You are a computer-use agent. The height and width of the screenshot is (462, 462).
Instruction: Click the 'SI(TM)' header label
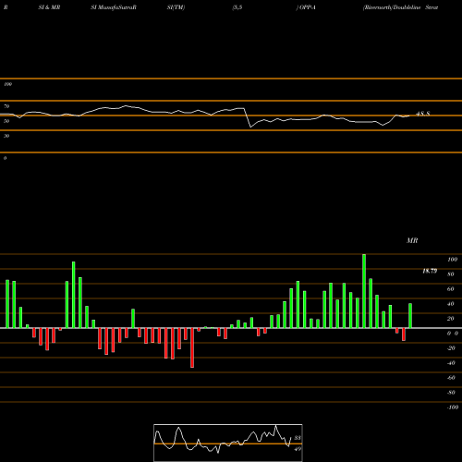pyautogui.click(x=176, y=7)
